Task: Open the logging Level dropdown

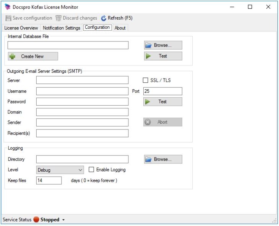Action: tap(60, 170)
